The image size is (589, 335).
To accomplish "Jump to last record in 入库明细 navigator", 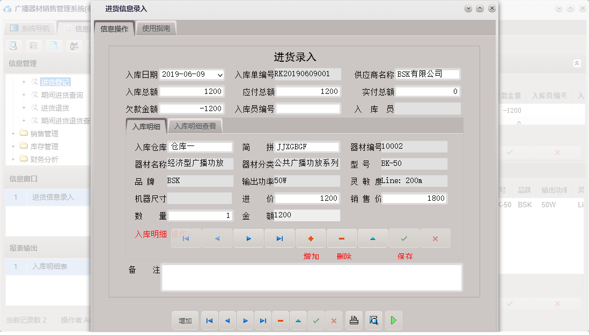I will pos(279,238).
